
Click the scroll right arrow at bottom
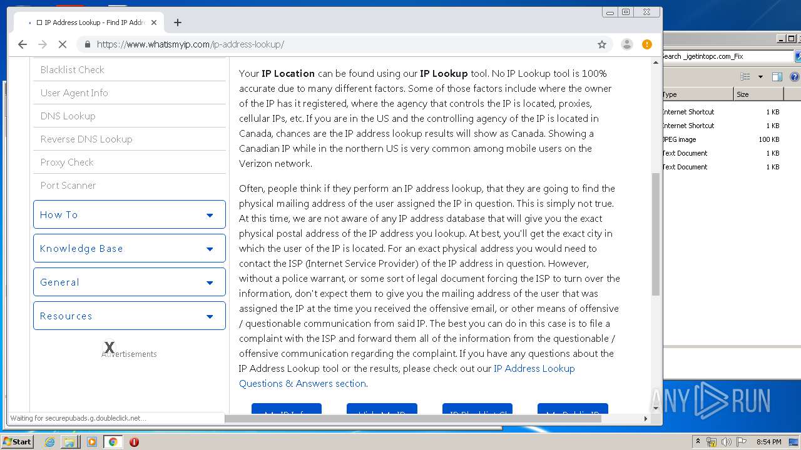(646, 419)
